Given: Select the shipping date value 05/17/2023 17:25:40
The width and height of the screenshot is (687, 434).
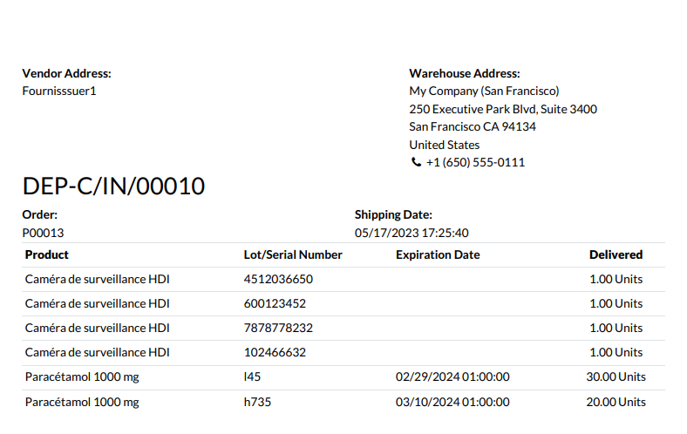Looking at the screenshot, I should [x=412, y=233].
